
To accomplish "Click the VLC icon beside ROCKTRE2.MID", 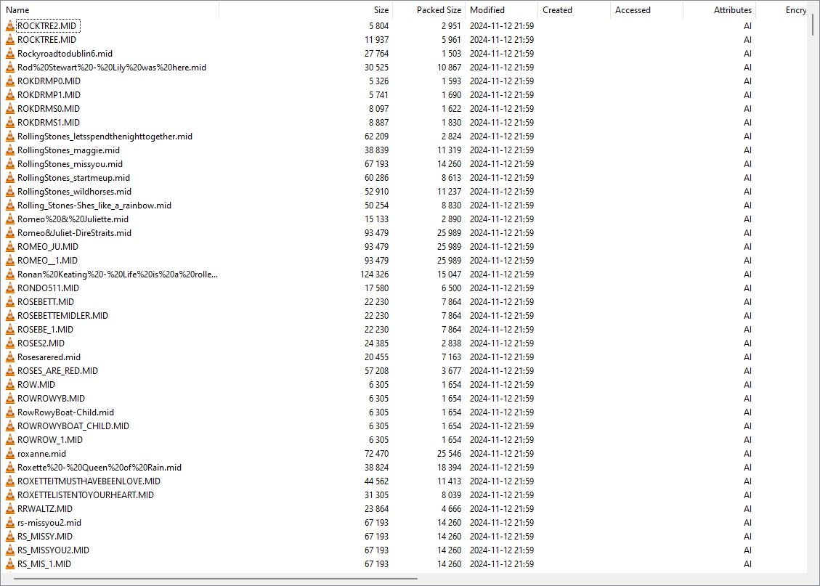I will coord(10,25).
